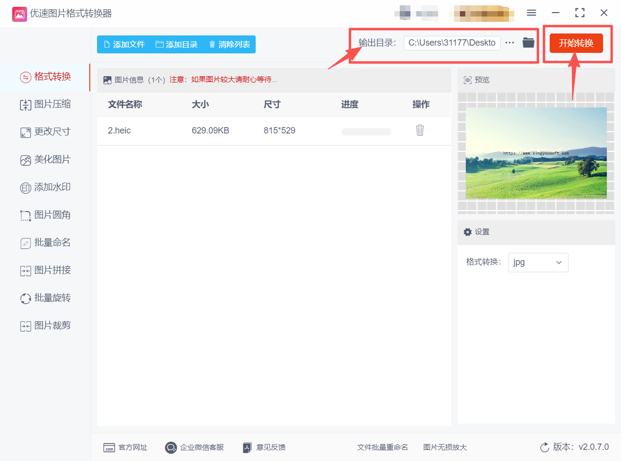
Task: Click the progress bar for 2.heic
Action: point(366,131)
